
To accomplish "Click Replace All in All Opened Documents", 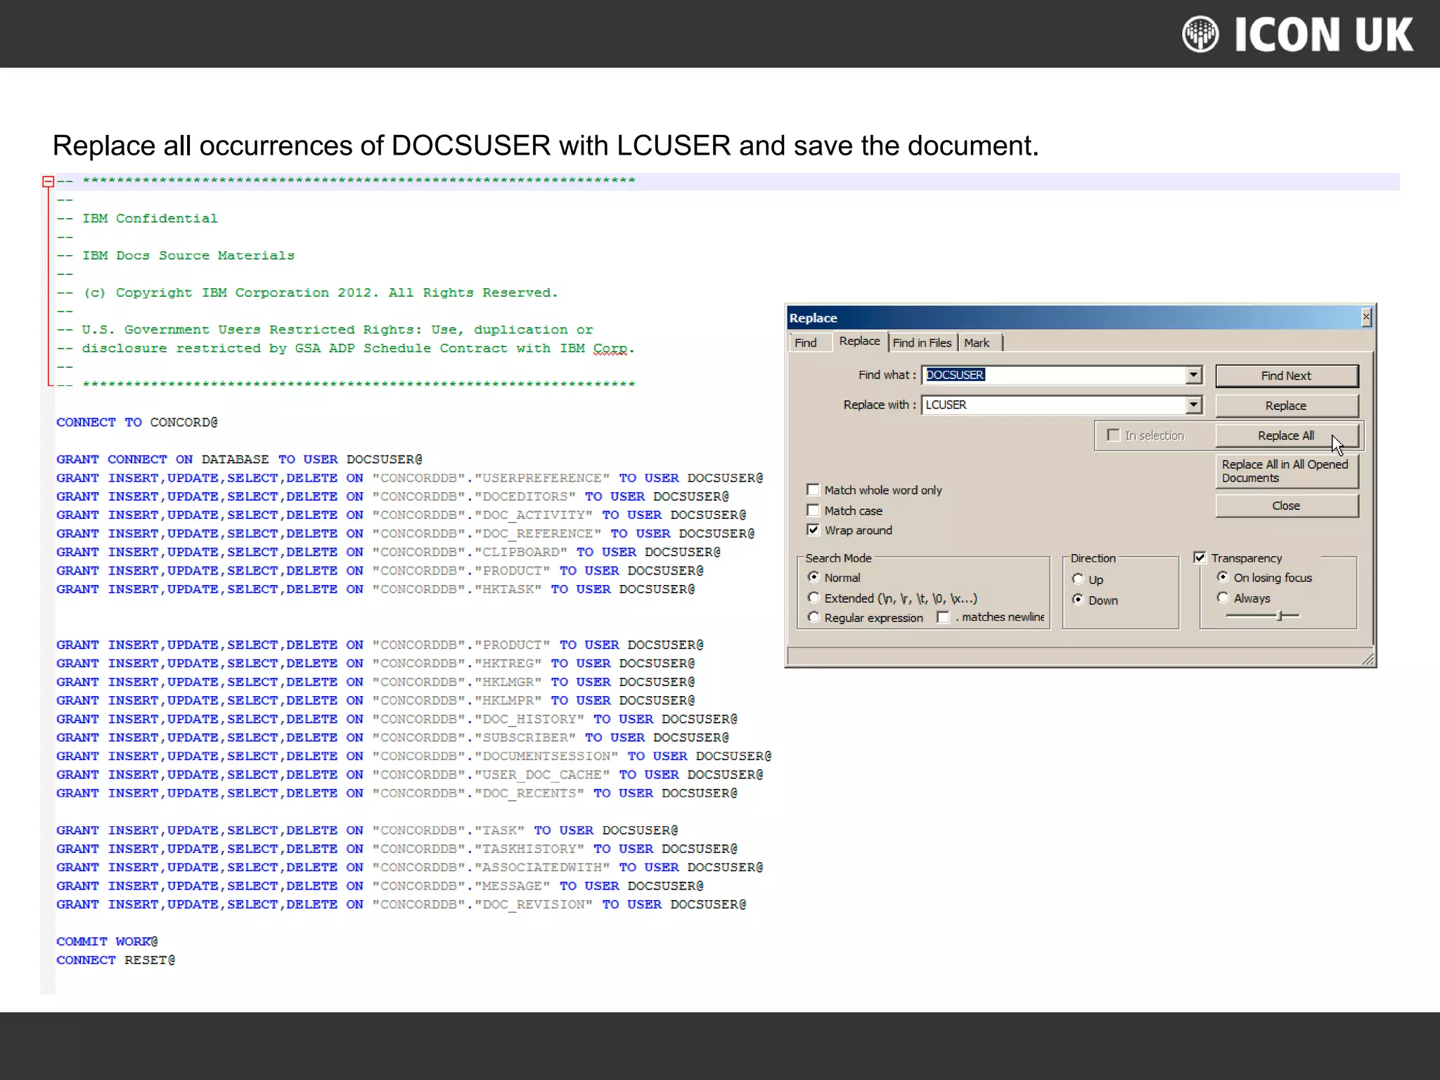I will click(1286, 470).
